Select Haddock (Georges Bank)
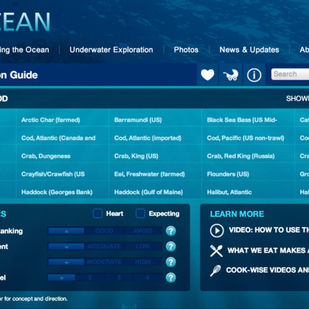The width and height of the screenshot is (309, 309). pos(57,192)
